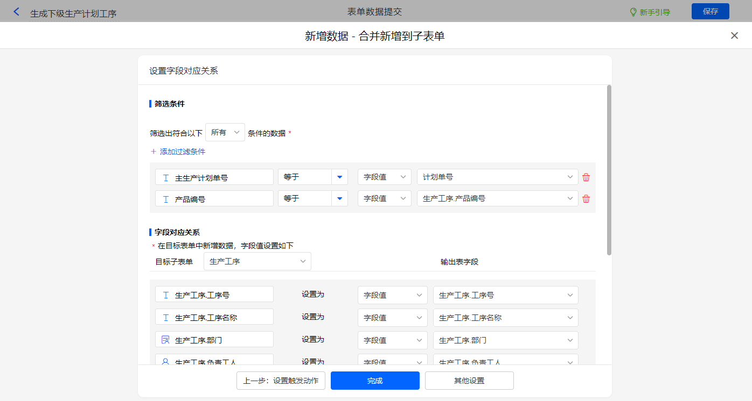The width and height of the screenshot is (752, 401).
Task: Click the 生产工序.部门 target field box
Action: (214, 340)
